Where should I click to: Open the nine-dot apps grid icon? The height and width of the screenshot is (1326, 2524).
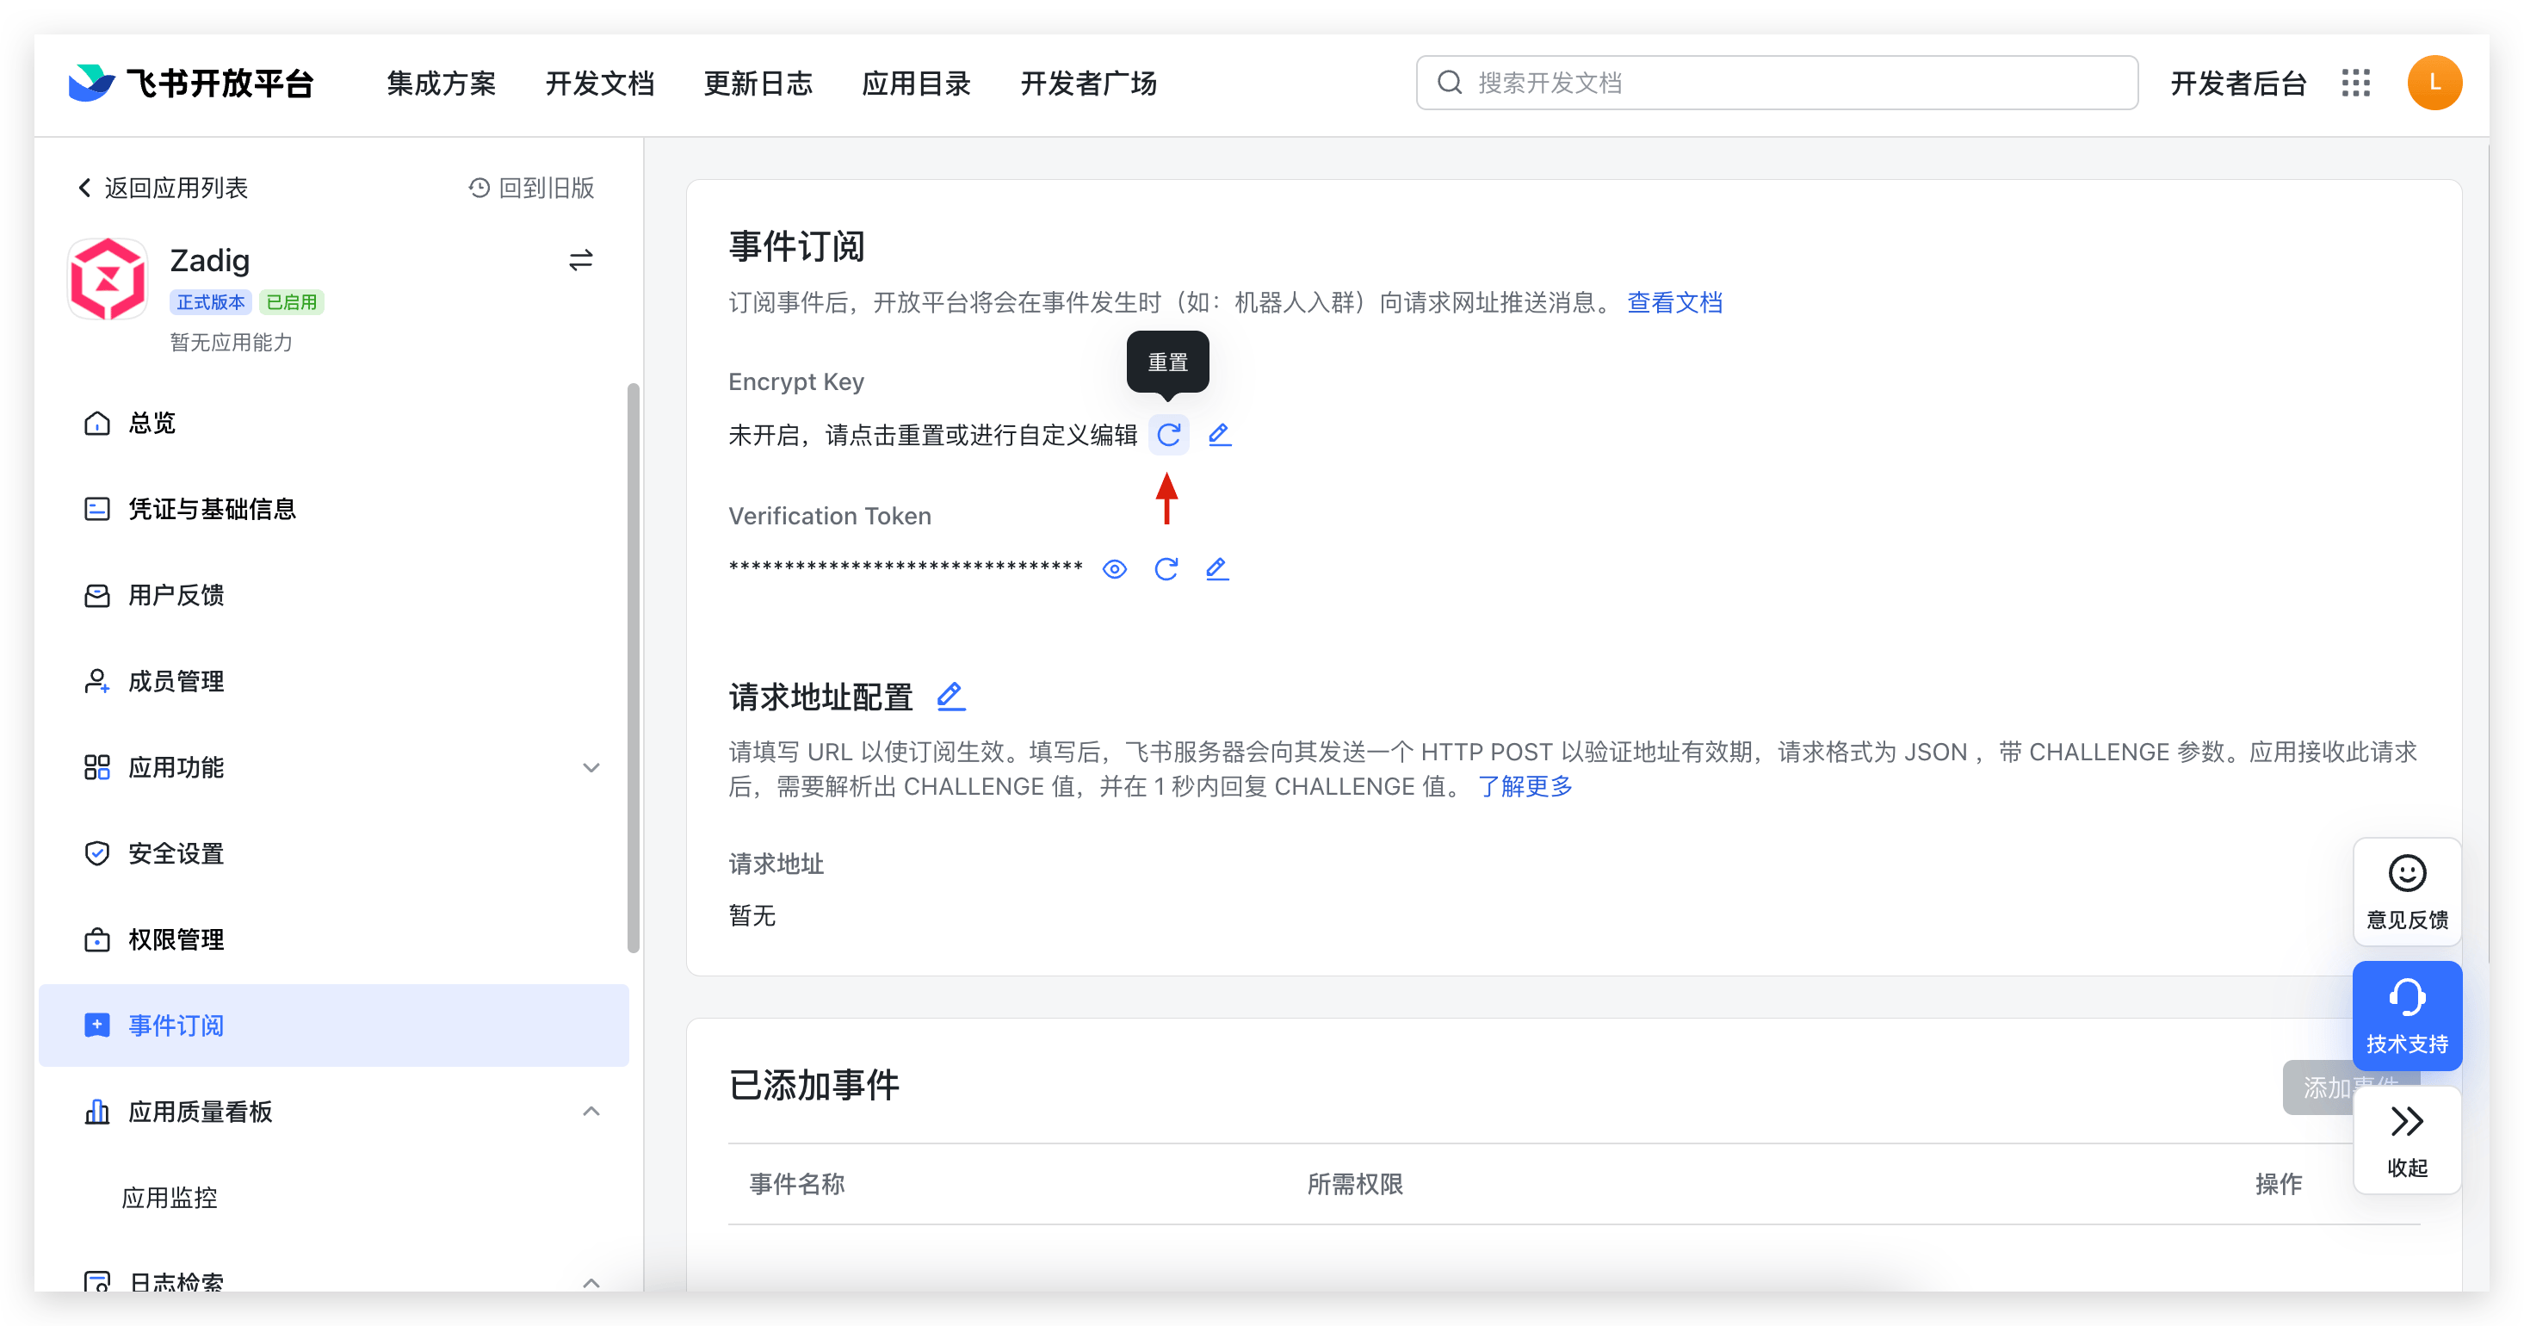(x=2355, y=84)
